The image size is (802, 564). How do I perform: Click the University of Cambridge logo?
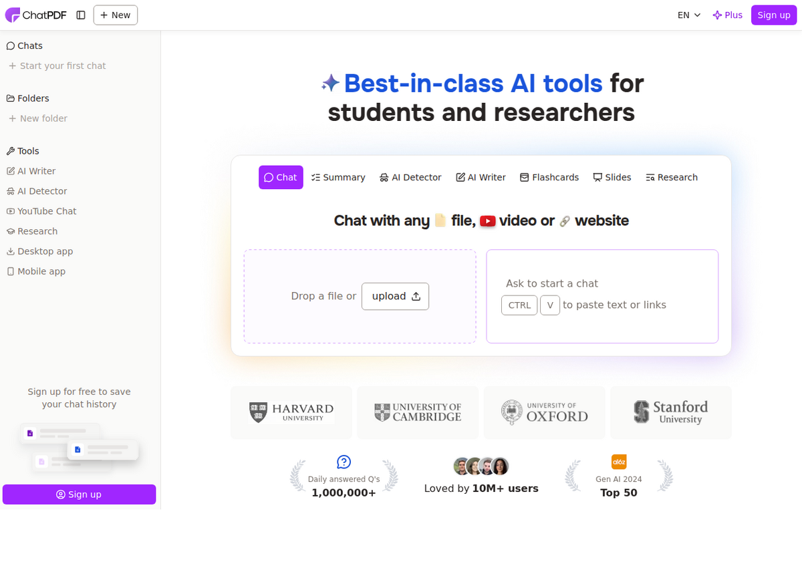(x=418, y=412)
